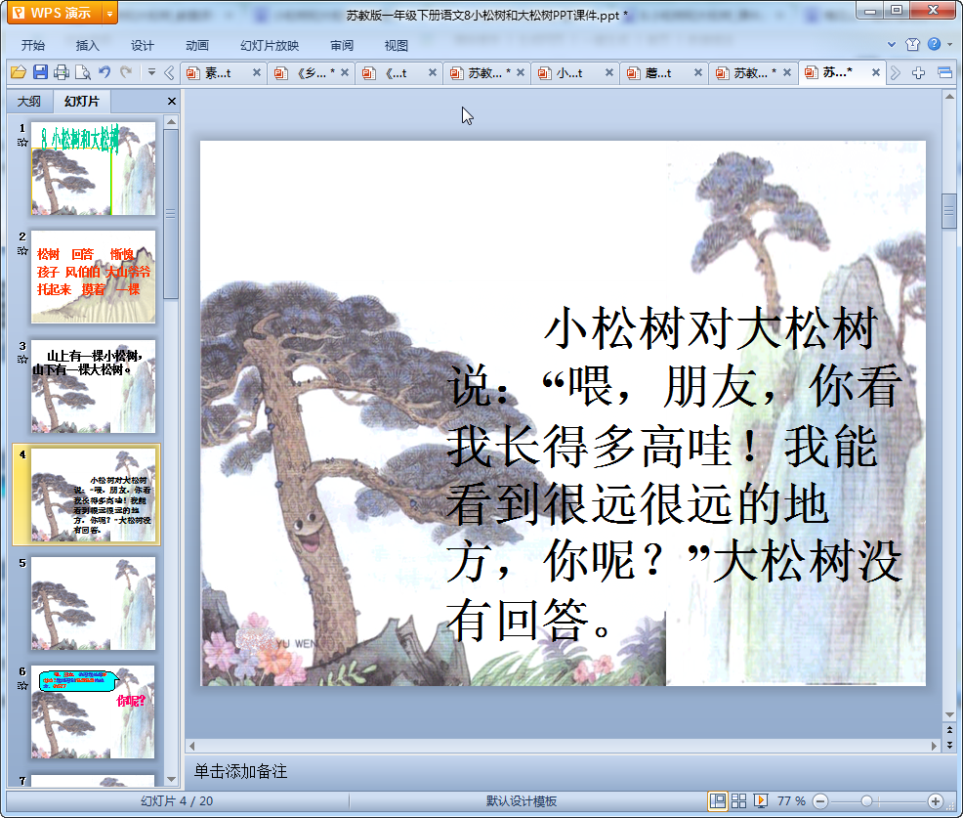Open the quick access customize dropdown
The image size is (963, 818).
coord(151,72)
